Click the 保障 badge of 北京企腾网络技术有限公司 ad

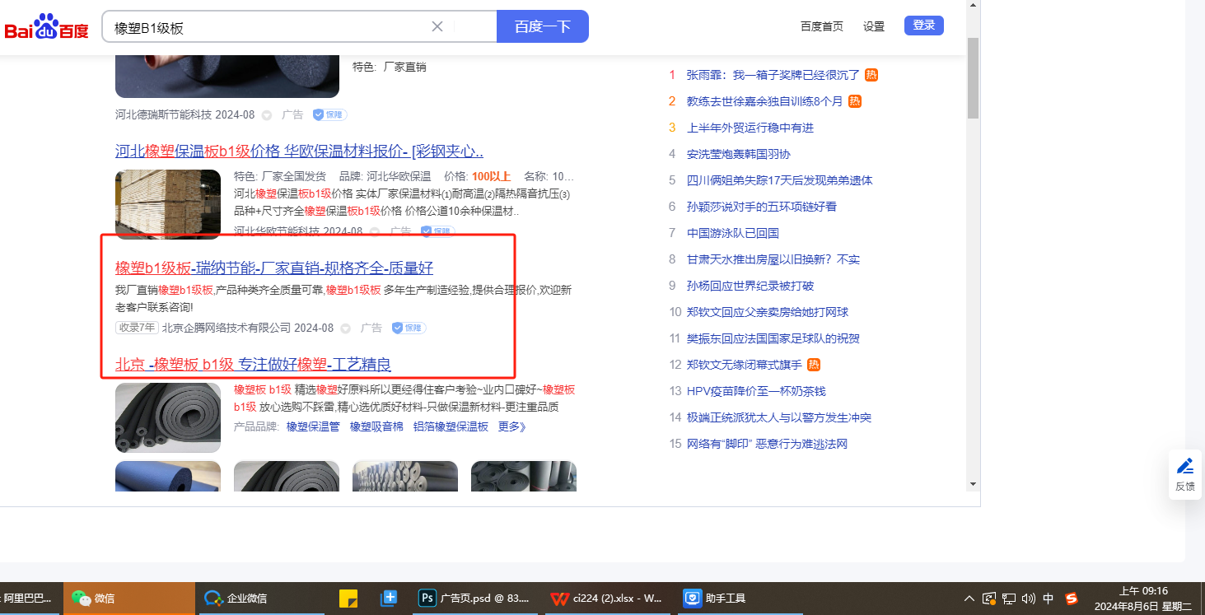[x=409, y=328]
